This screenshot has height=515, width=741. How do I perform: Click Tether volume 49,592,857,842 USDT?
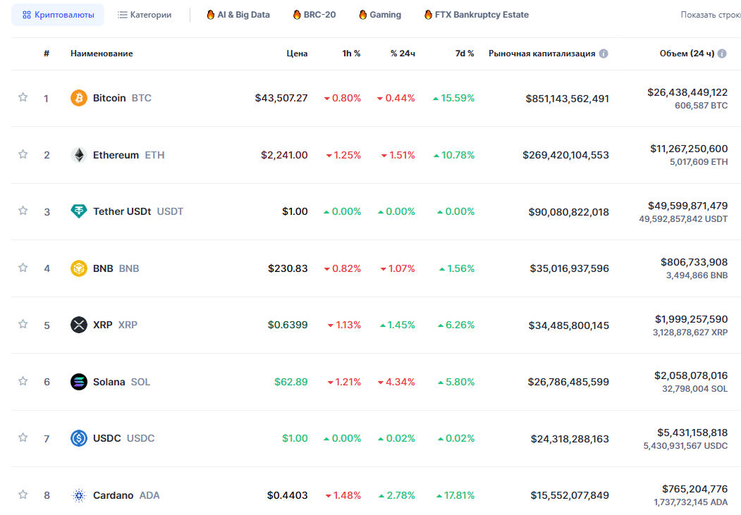(x=683, y=219)
